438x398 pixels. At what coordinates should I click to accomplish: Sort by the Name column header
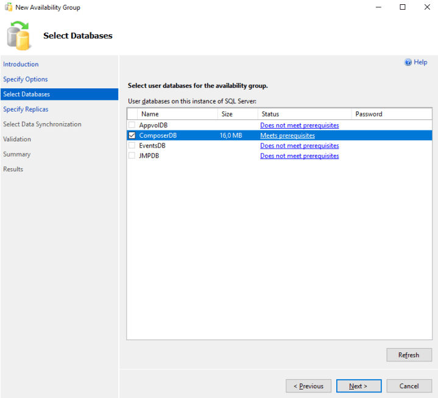[x=177, y=114]
